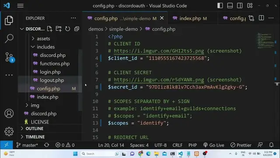Follow the imgur r5dYANR.png link
The height and width of the screenshot is (158, 280).
pyautogui.click(x=159, y=80)
